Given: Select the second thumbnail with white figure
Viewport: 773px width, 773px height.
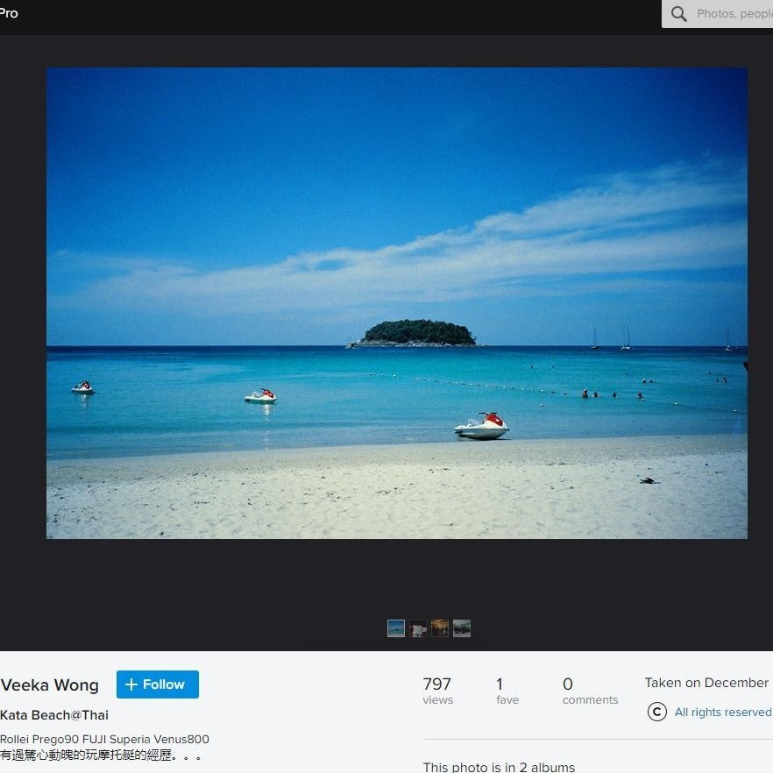Looking at the screenshot, I should (x=418, y=628).
